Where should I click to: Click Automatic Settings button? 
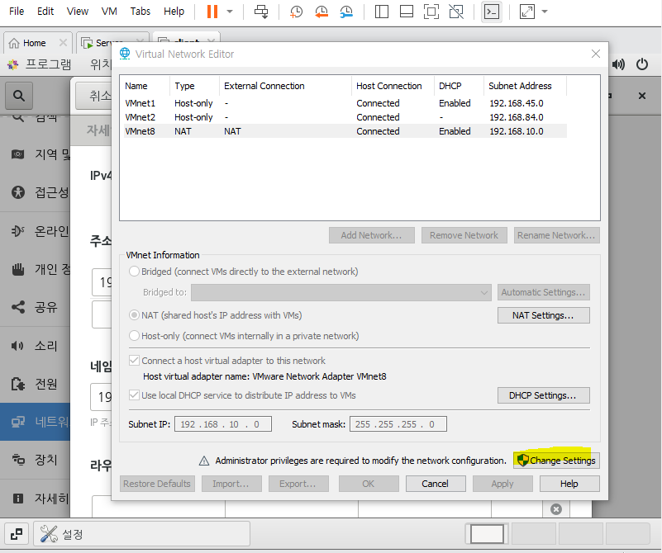(543, 292)
